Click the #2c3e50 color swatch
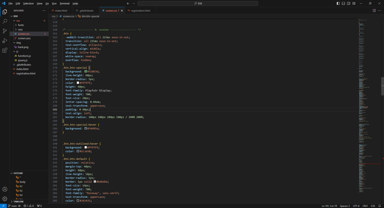Image resolution: width=384 pixels, height=208 pixels. coord(78,151)
